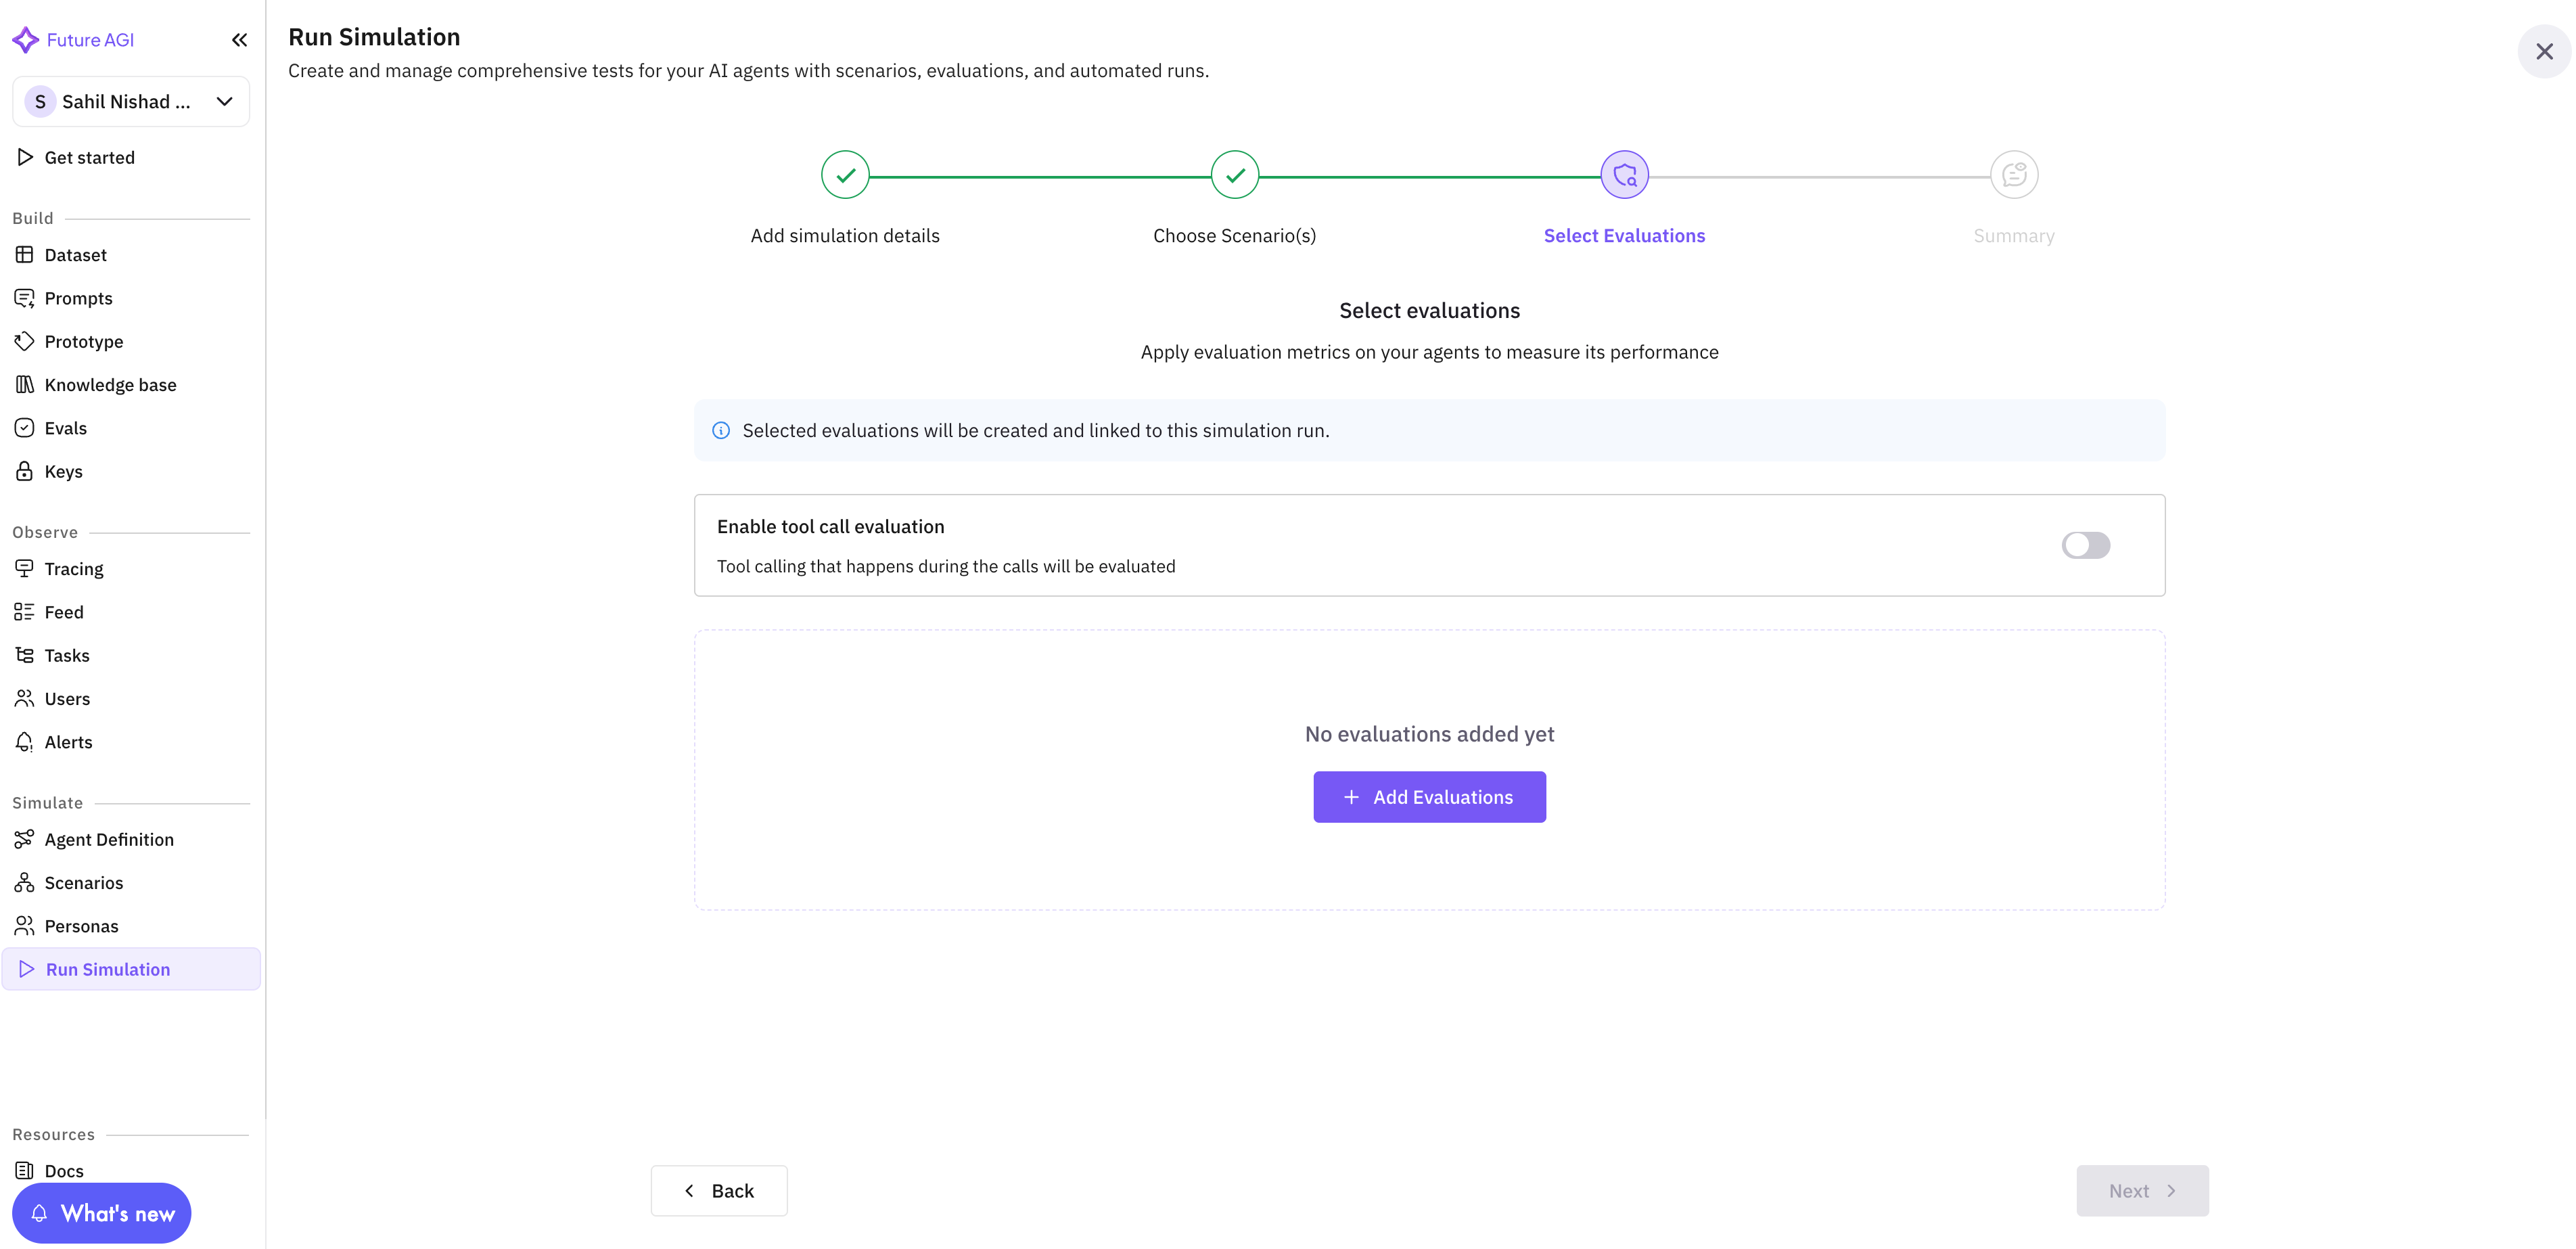Enable tool call evaluation
This screenshot has width=2576, height=1249.
pos(2086,545)
